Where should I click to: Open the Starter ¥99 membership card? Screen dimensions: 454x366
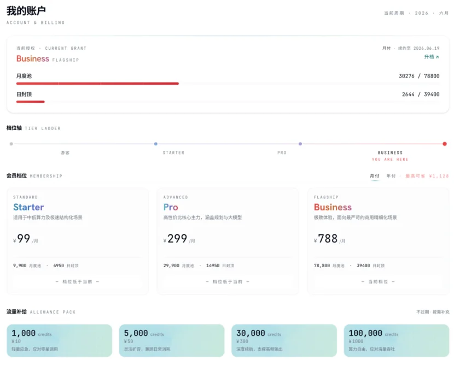coord(78,241)
